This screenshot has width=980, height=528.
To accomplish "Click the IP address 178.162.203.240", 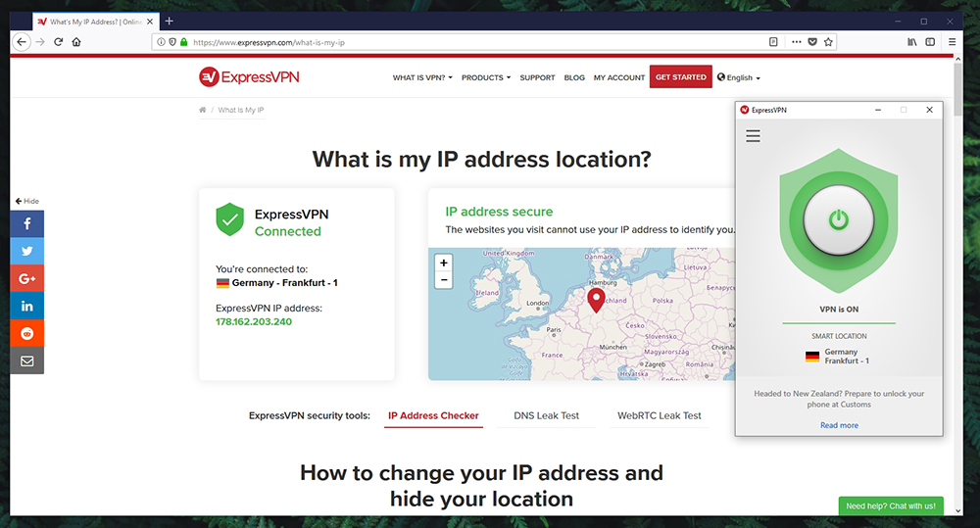I will tap(254, 322).
